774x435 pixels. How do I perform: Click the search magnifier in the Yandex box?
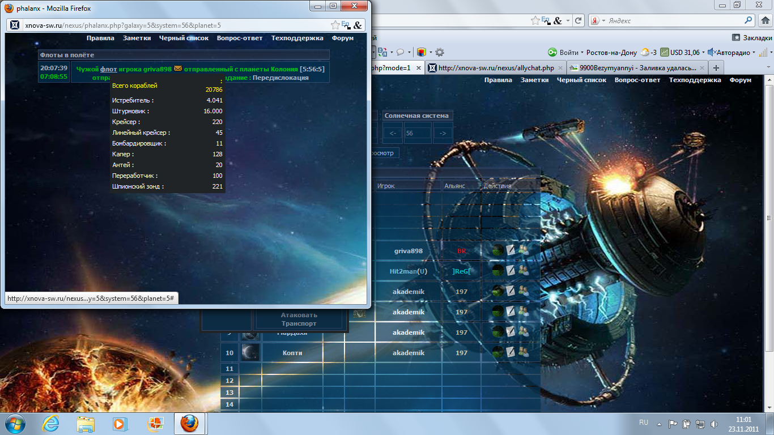point(749,20)
